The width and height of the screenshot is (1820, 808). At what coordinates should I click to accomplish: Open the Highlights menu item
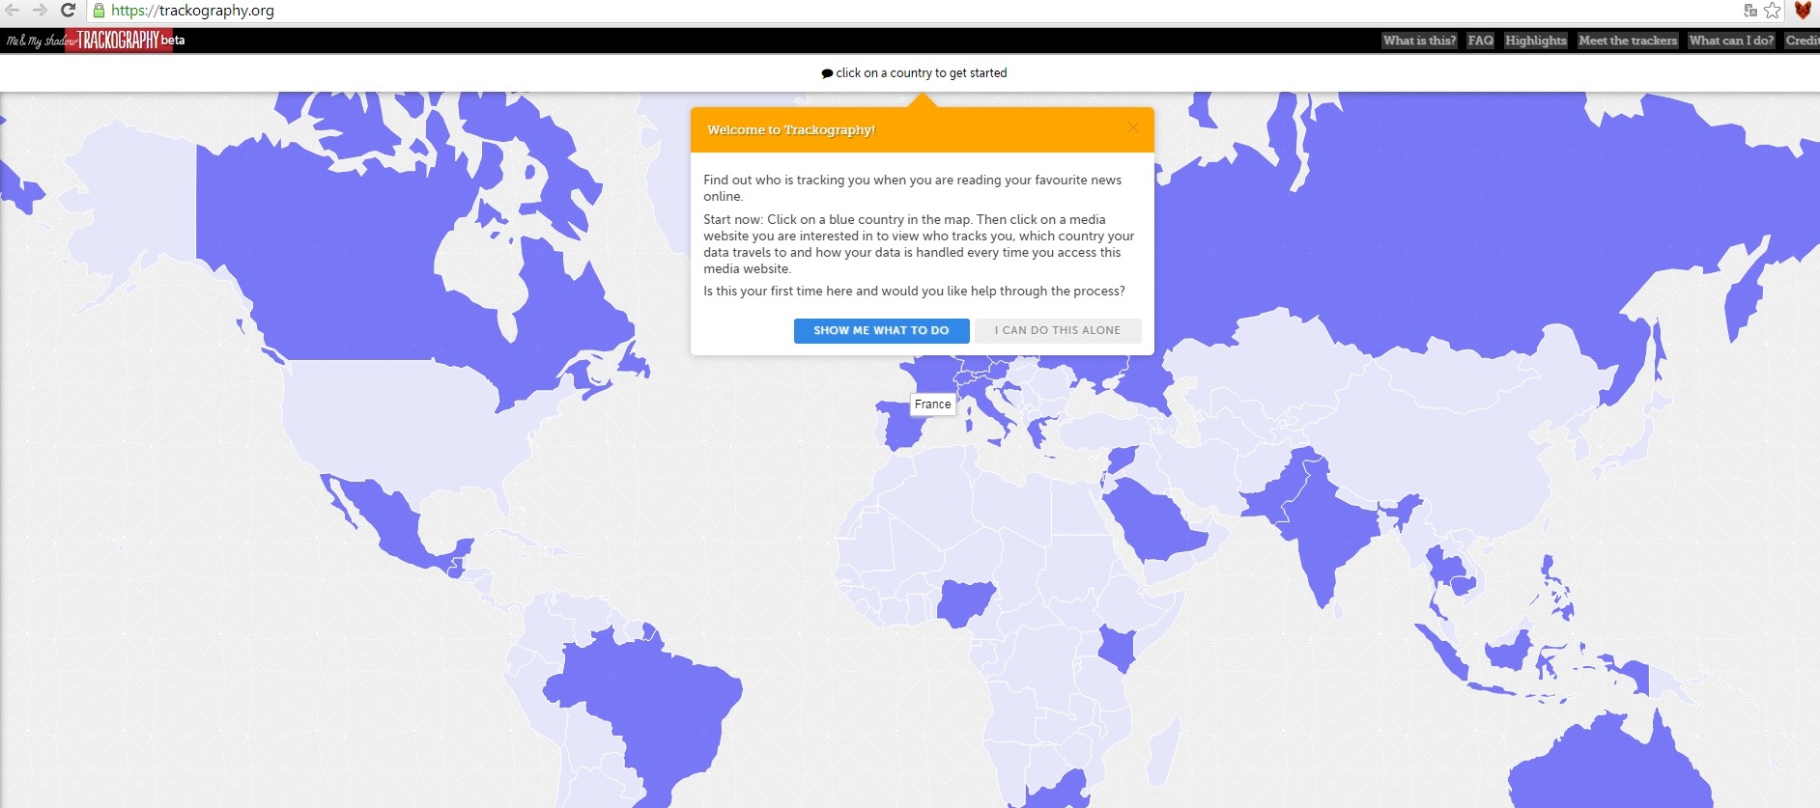[x=1535, y=41]
